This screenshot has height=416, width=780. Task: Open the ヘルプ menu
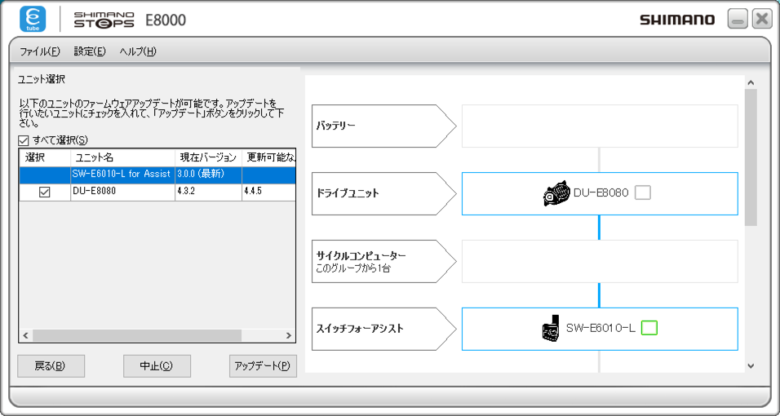click(137, 51)
